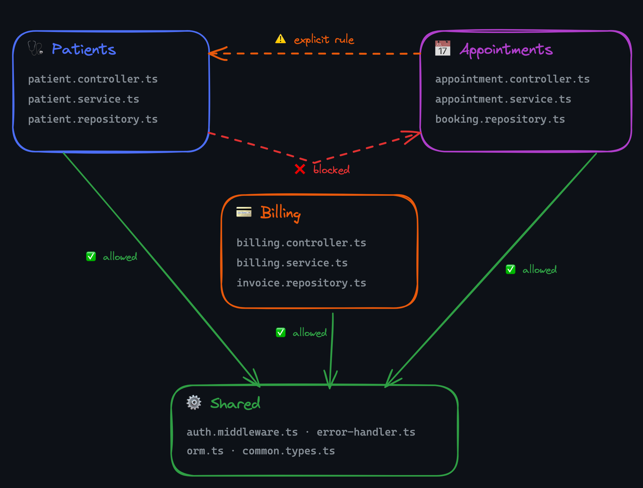The height and width of the screenshot is (488, 643).
Task: Click invoice.repository.ts file entry
Action: pos(301,283)
